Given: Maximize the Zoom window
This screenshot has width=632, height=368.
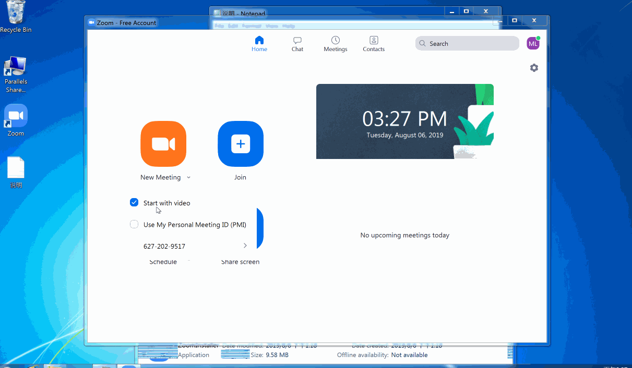Looking at the screenshot, I should coord(515,20).
